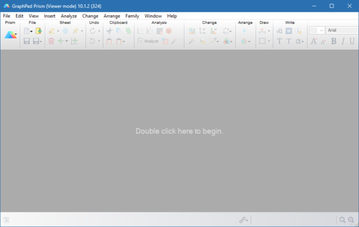
Task: Click the zoom out magnifier in status bar
Action: [x=342, y=220]
